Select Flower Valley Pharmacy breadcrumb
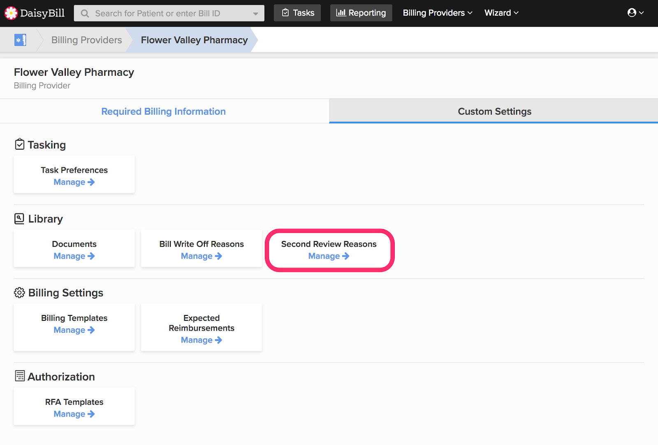Image resolution: width=658 pixels, height=445 pixels. [194, 40]
